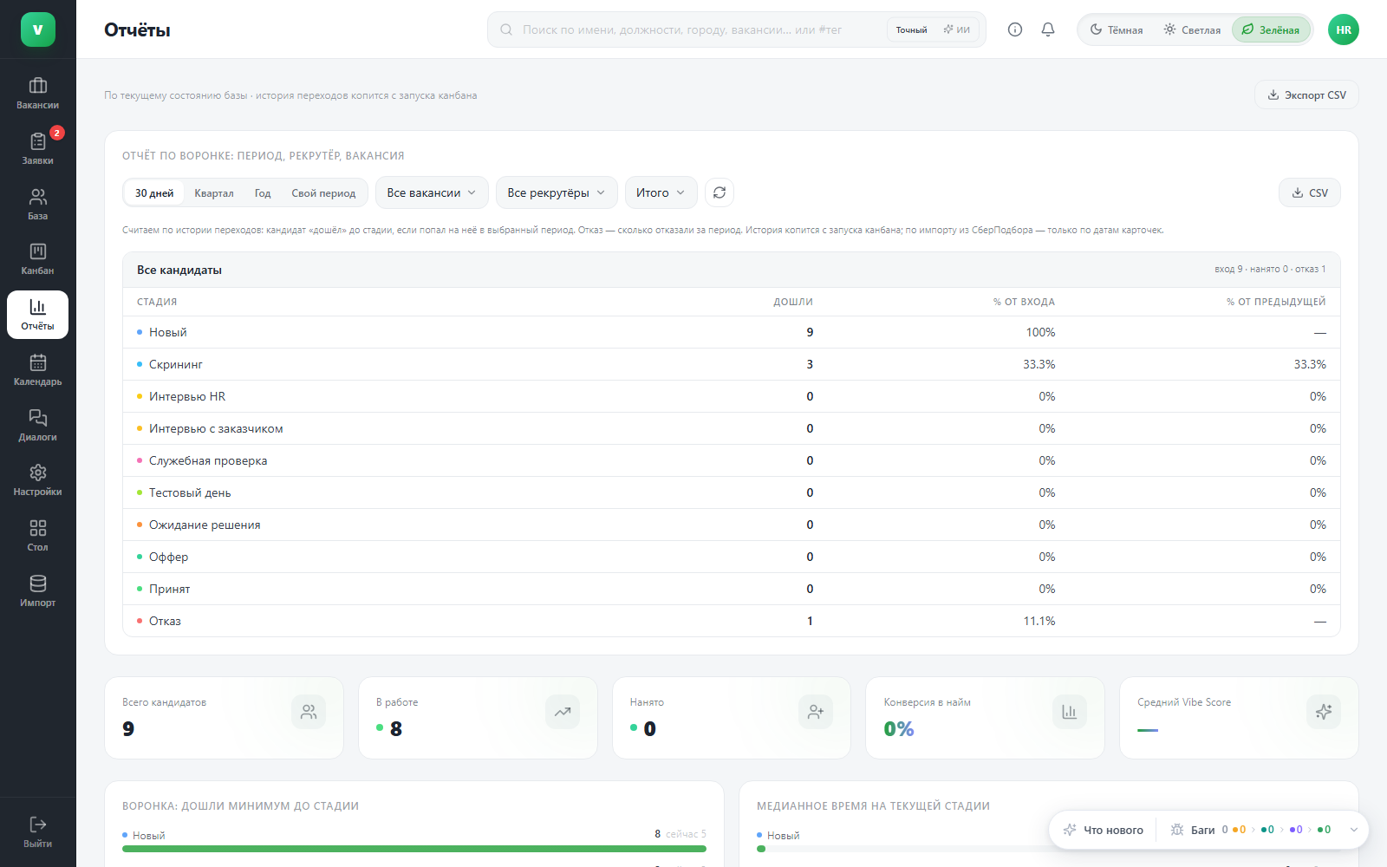Toggle Точный search mode
Image resolution: width=1387 pixels, height=867 pixels.
pos(911,29)
